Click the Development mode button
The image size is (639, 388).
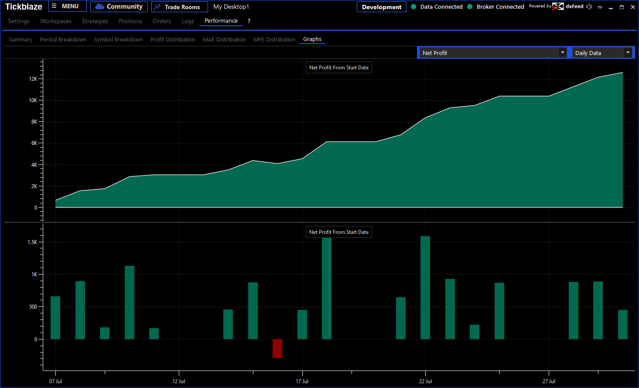(382, 7)
